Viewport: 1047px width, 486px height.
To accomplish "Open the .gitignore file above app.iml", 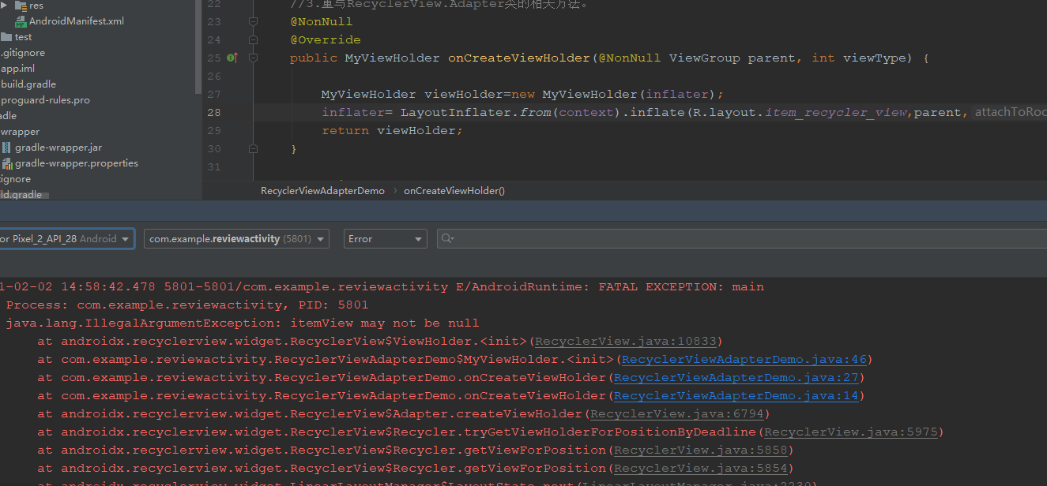I will point(23,53).
